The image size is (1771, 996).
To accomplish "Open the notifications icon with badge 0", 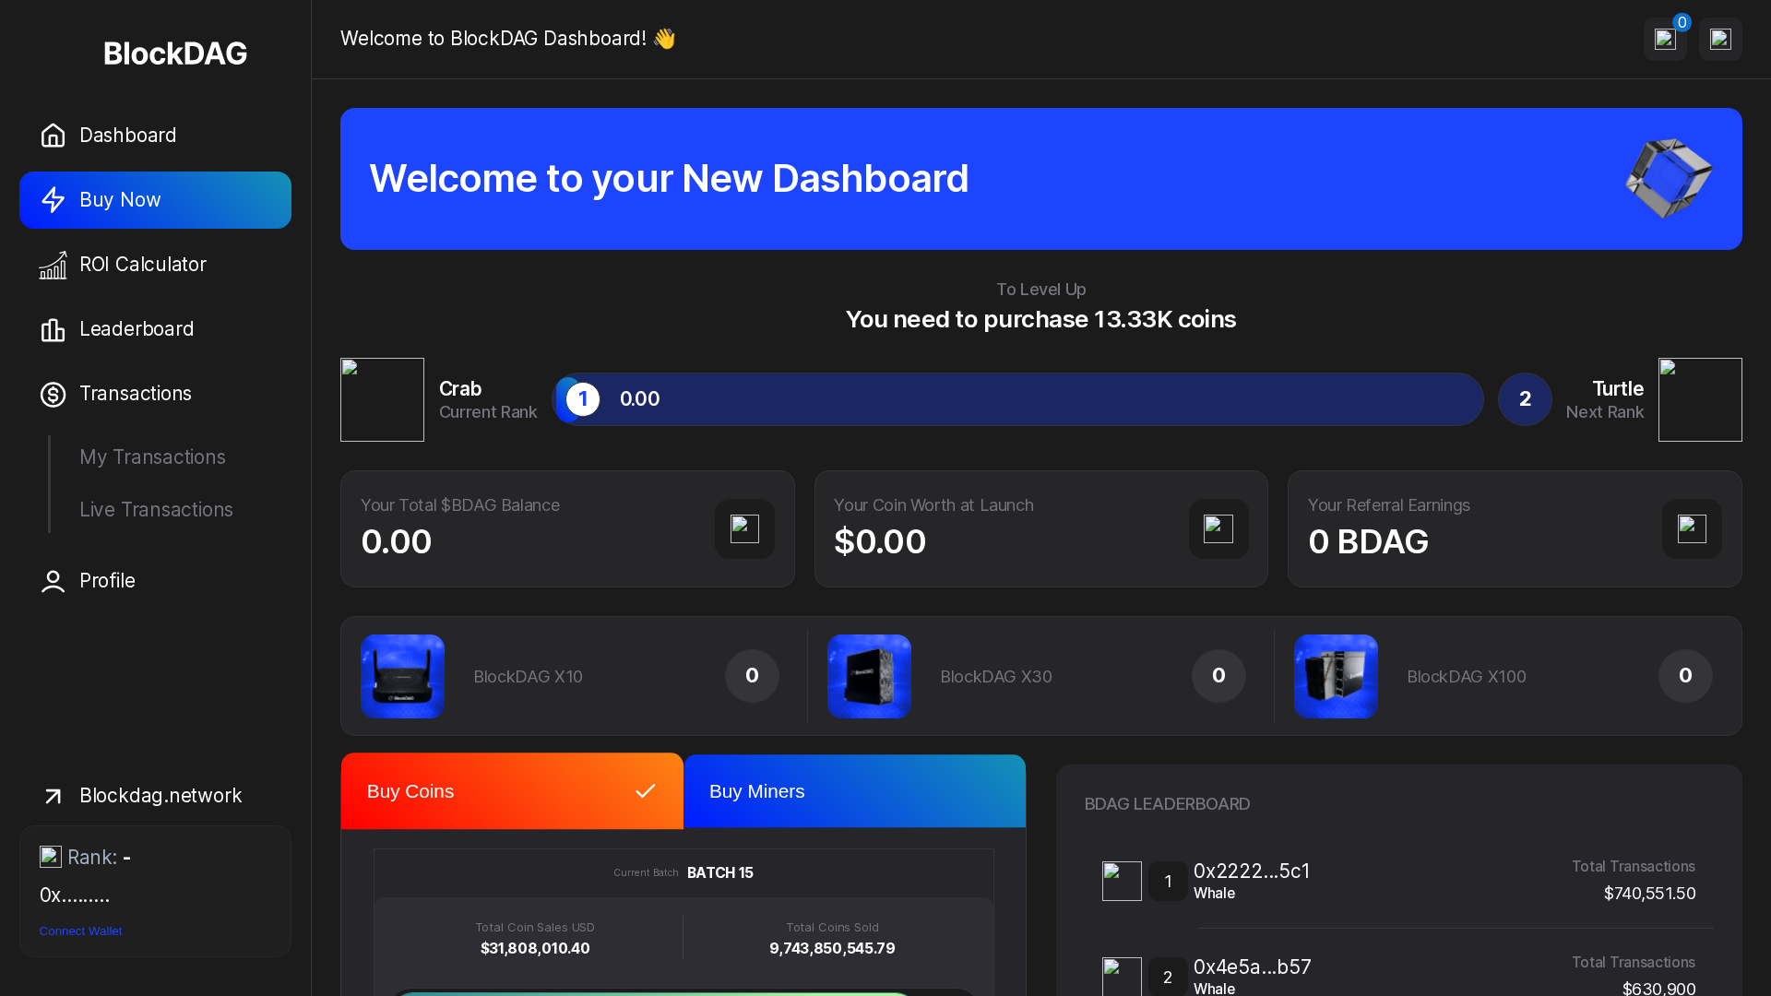I will point(1665,39).
